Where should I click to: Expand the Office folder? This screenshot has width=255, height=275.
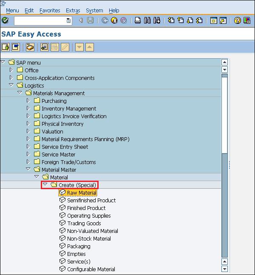pyautogui.click(x=11, y=70)
